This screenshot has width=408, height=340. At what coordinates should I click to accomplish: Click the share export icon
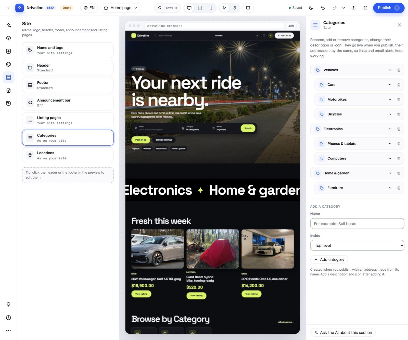(353, 8)
